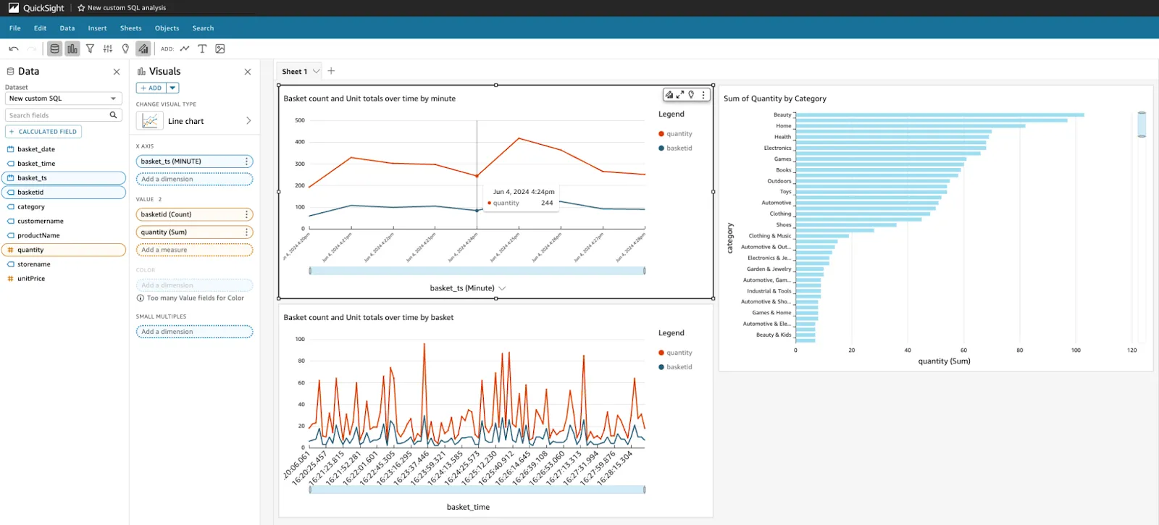Add an image using the toolbar picture icon

point(220,49)
